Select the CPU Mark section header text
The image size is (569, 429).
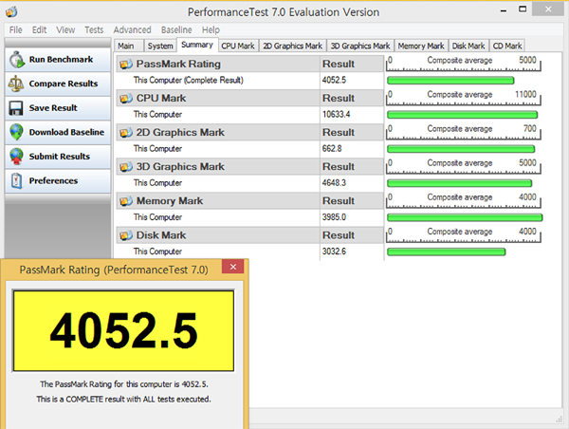[161, 98]
